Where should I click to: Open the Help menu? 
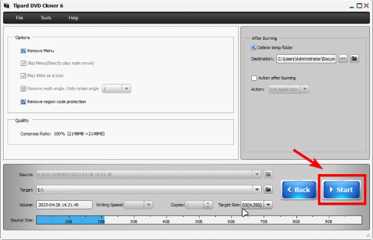[x=73, y=18]
